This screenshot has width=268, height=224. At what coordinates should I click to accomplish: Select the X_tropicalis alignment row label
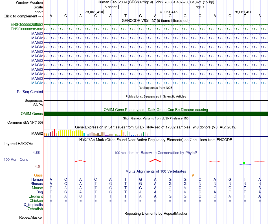(x=33, y=205)
